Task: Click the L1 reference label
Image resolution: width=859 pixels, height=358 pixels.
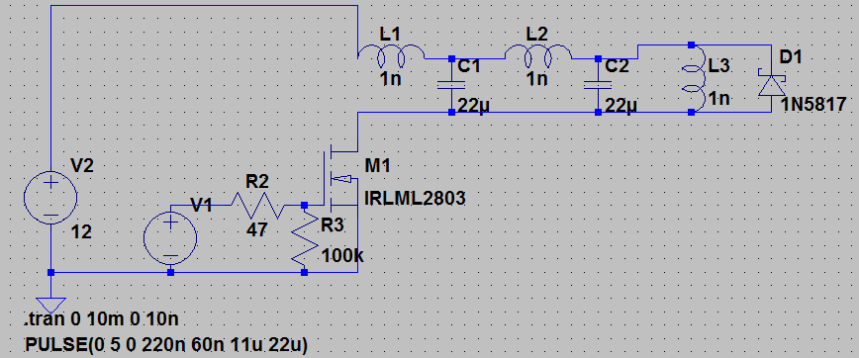Action: pos(389,35)
